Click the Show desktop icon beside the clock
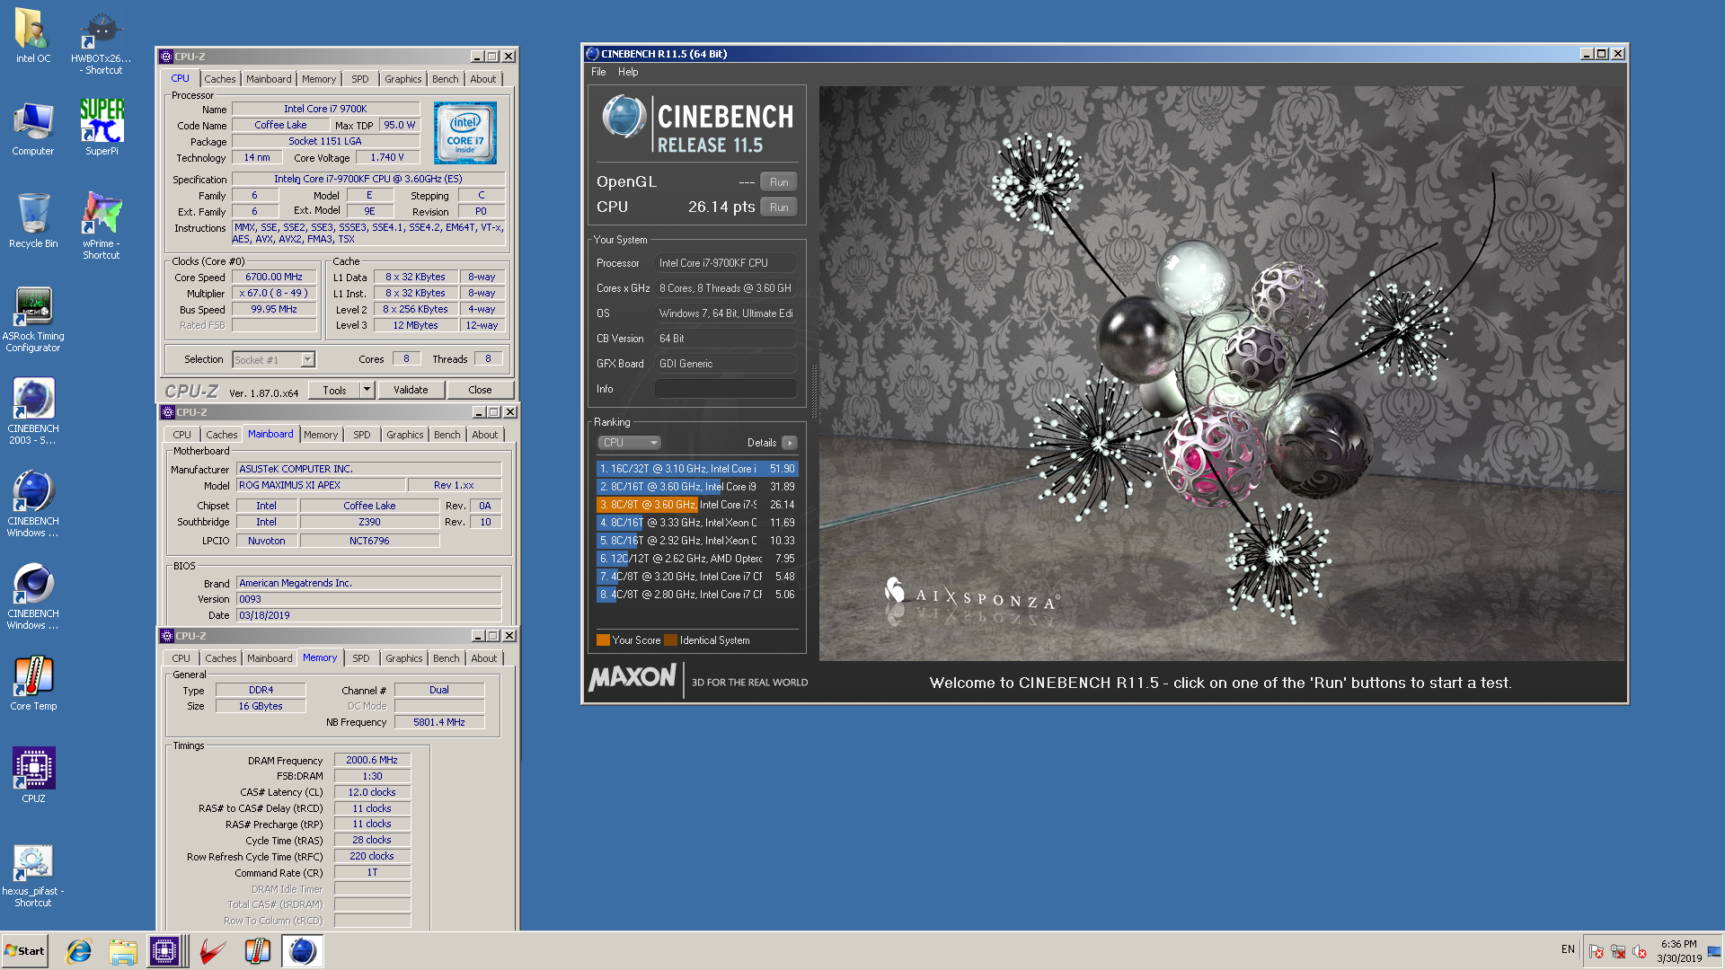This screenshot has width=1725, height=970. coord(1714,951)
